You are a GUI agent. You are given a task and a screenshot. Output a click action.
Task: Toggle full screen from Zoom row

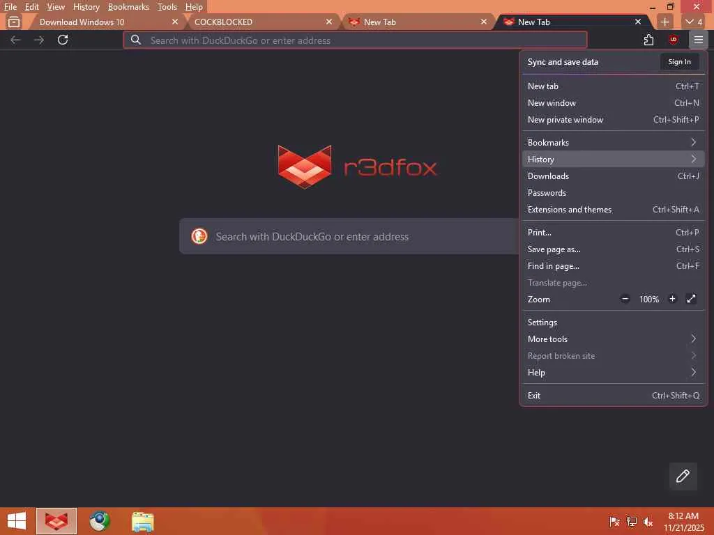pyautogui.click(x=691, y=299)
